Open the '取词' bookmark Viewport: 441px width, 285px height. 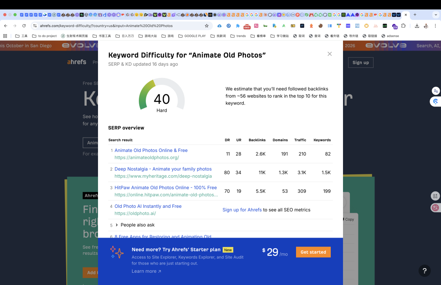click(299, 36)
